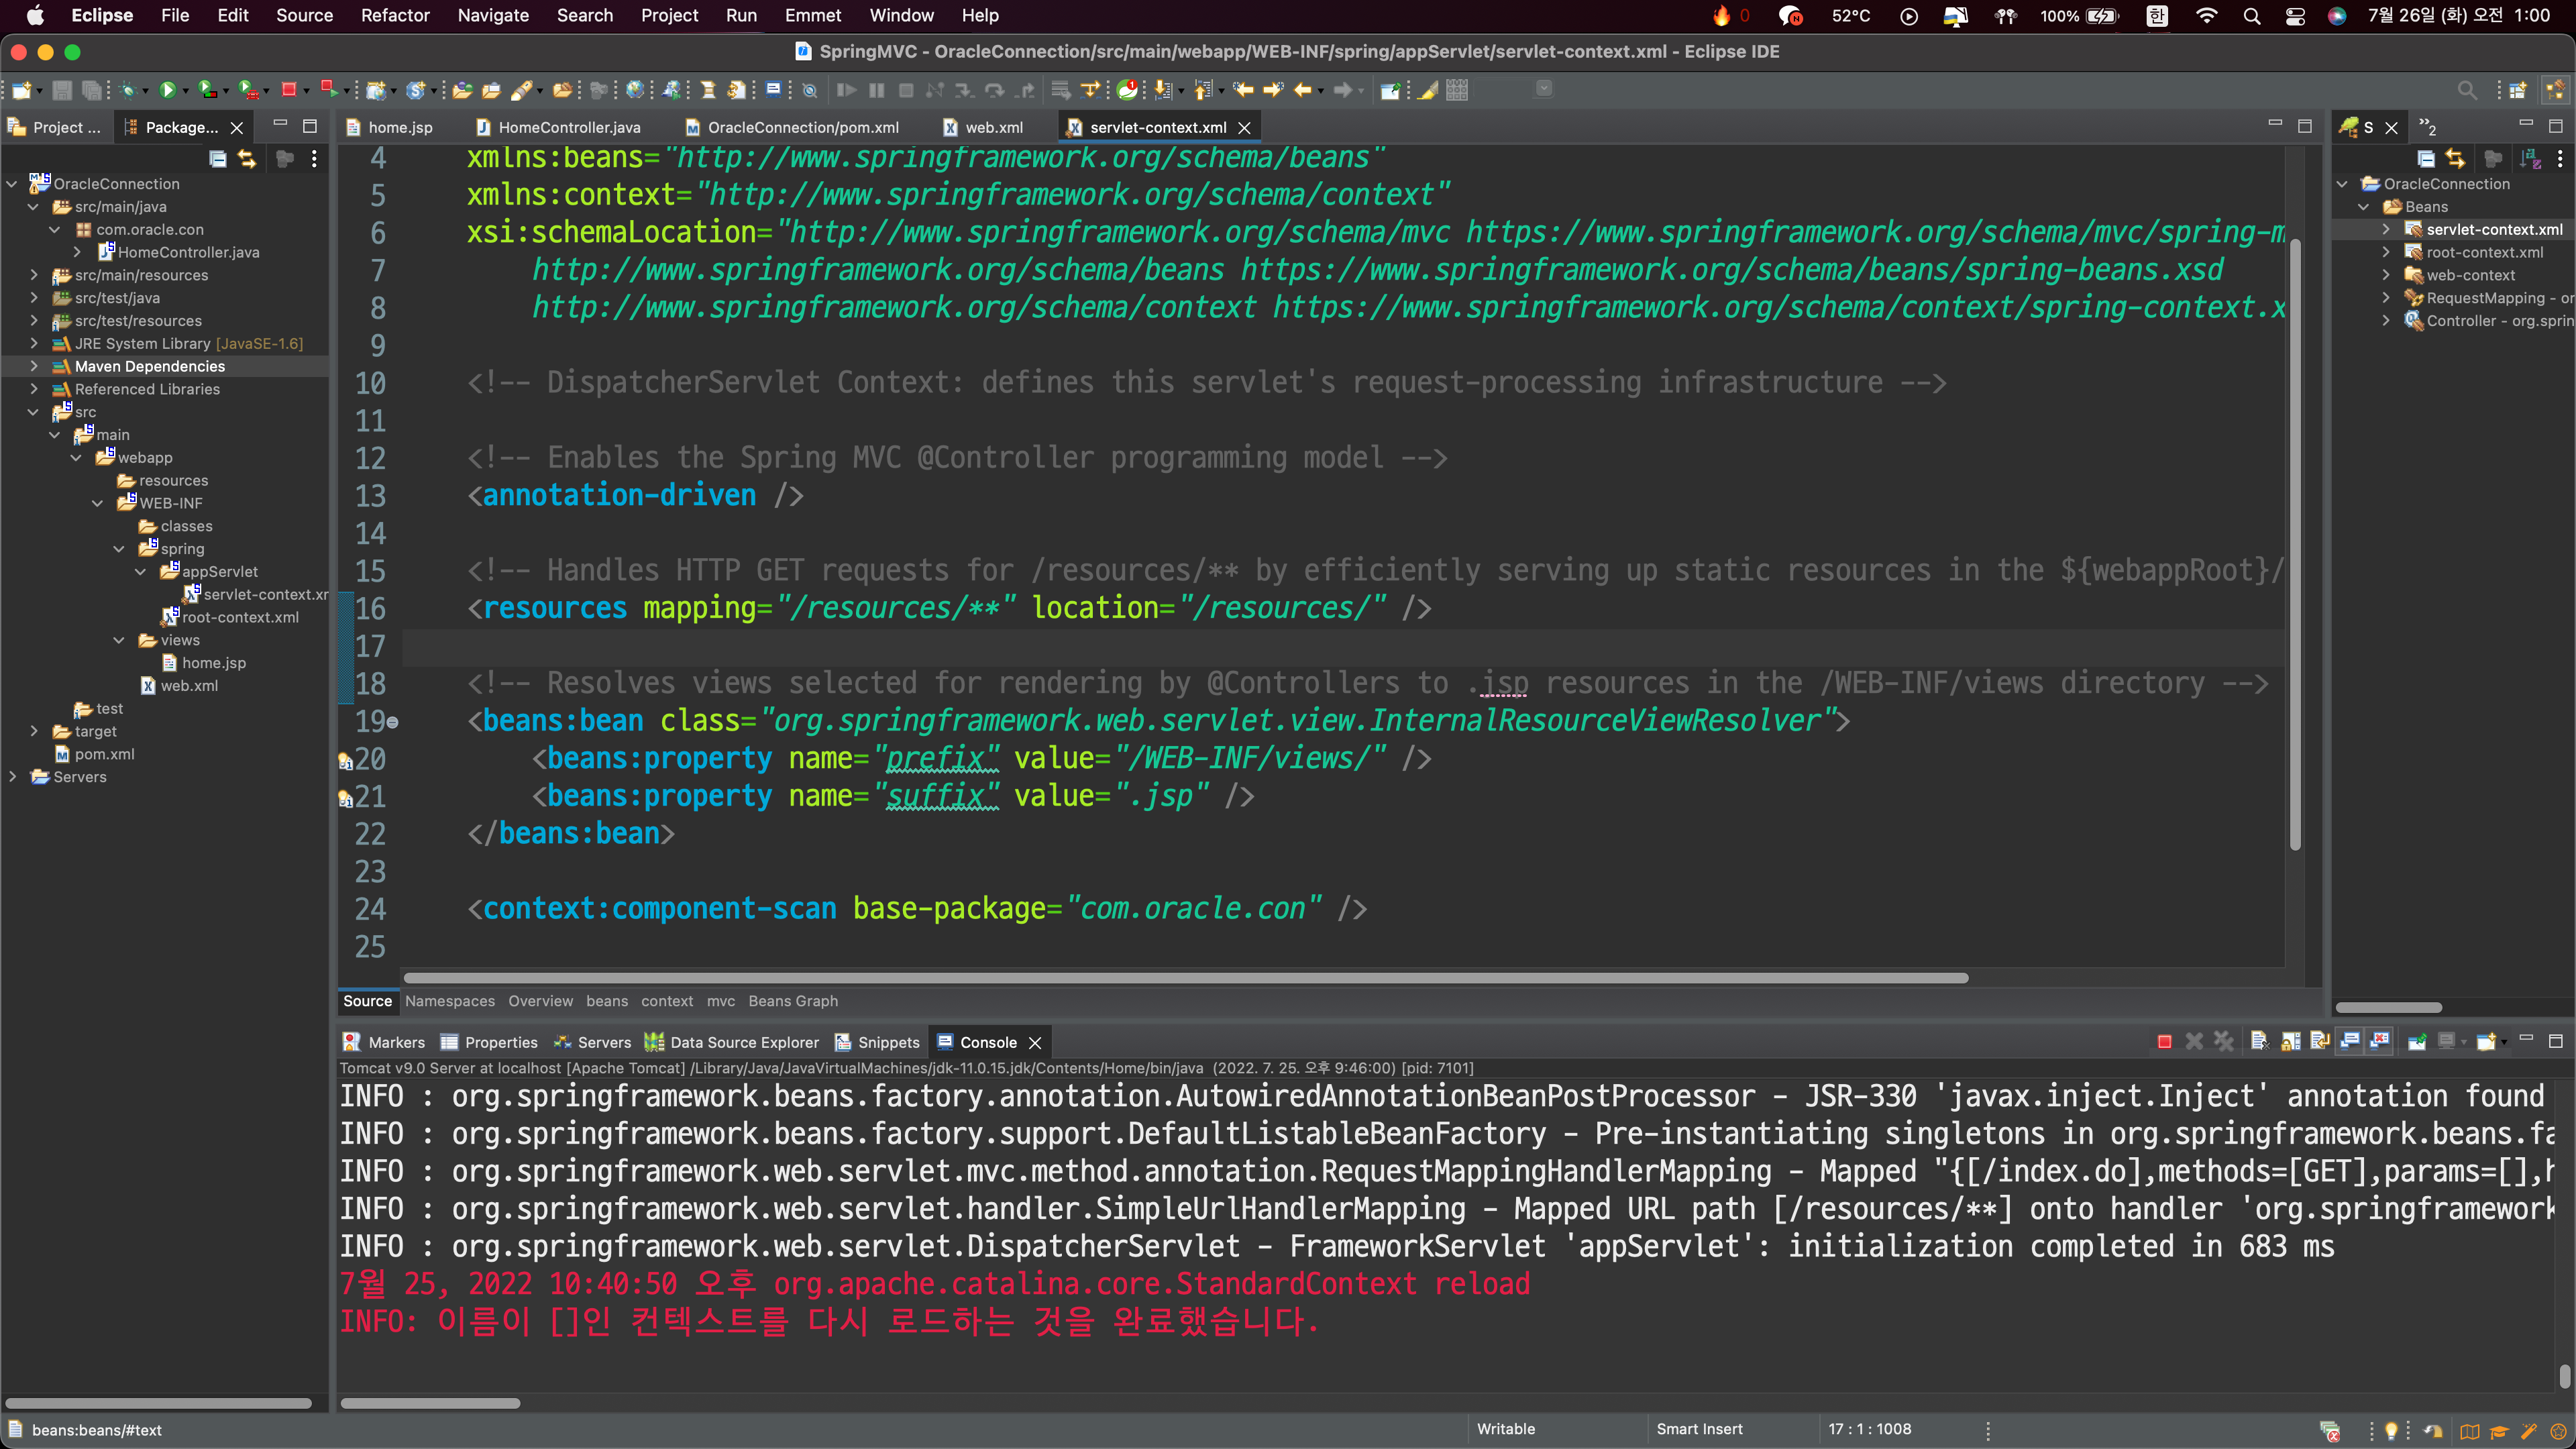Click the toolbar search magnifier icon
The image size is (2576, 1449).
[2467, 90]
